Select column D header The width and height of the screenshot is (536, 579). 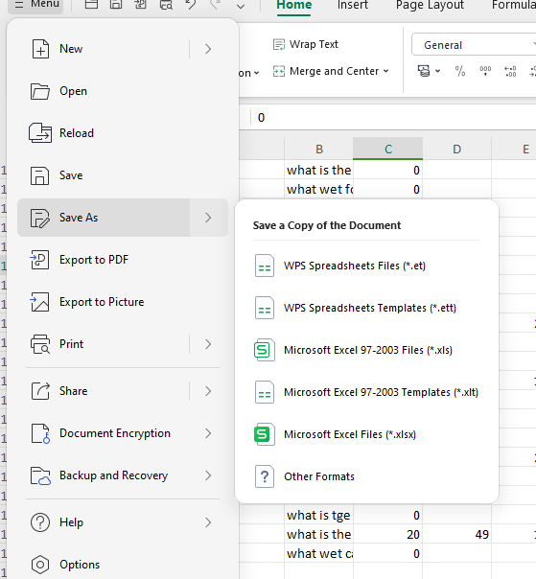[457, 150]
